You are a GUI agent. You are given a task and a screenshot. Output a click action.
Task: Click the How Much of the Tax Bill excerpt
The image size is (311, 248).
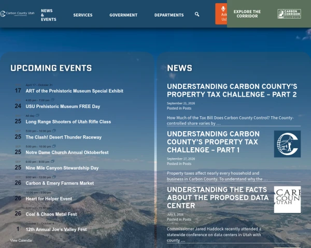pyautogui.click(x=230, y=120)
